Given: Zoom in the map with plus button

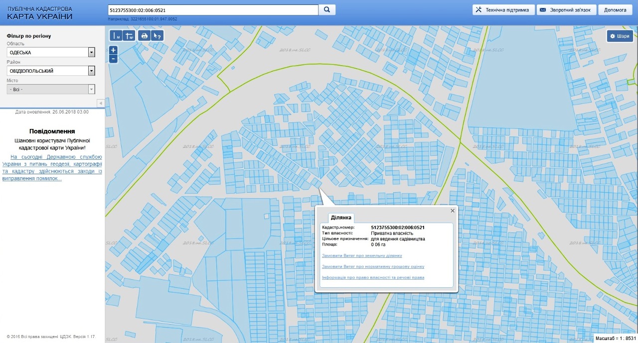Looking at the screenshot, I should coord(113,50).
